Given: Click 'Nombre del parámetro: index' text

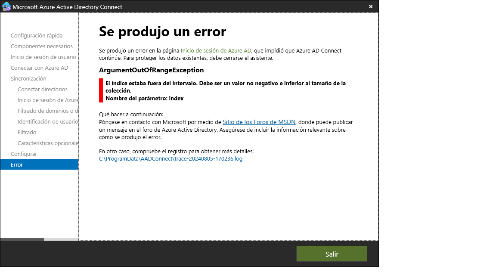Looking at the screenshot, I should coord(145,98).
